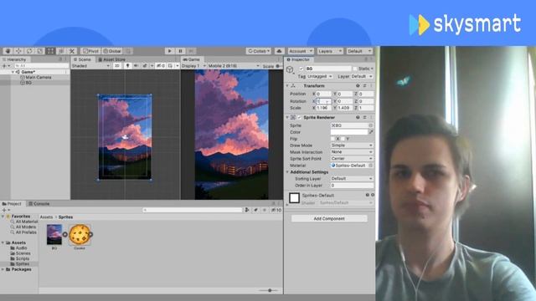Open the Account menu button
This screenshot has height=301, width=536.
[301, 51]
